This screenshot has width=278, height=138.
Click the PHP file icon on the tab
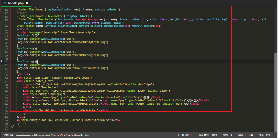click(5, 3)
